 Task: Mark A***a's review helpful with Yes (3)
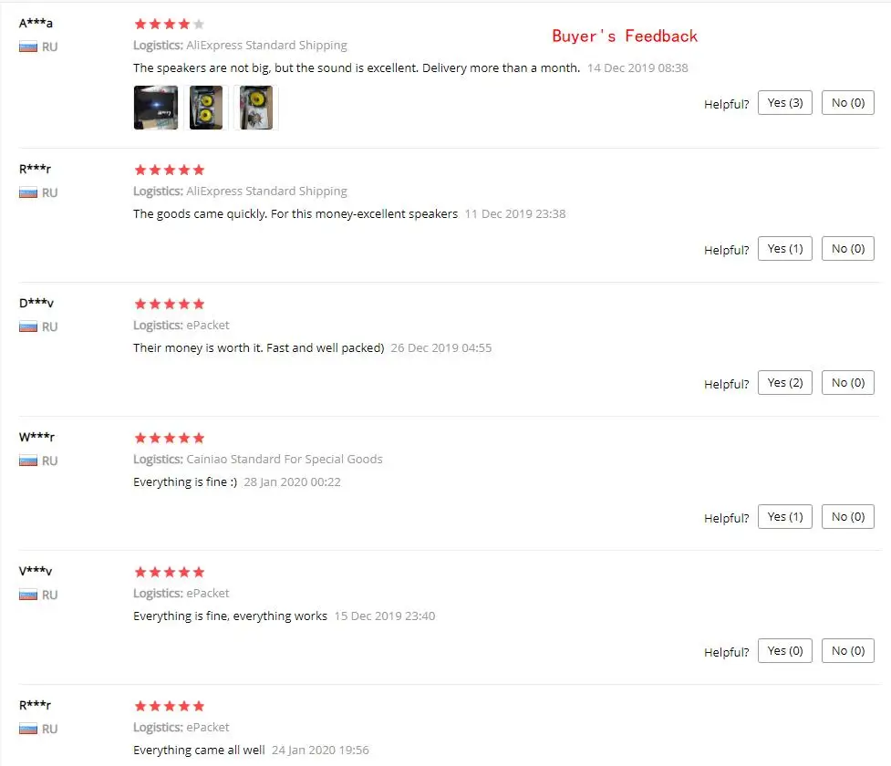click(x=784, y=103)
